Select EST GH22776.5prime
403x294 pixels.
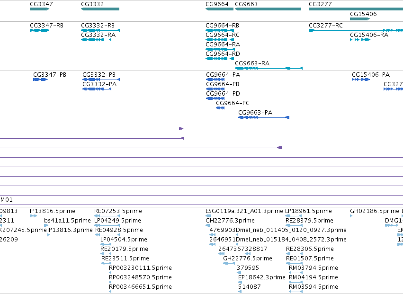click(229, 263)
